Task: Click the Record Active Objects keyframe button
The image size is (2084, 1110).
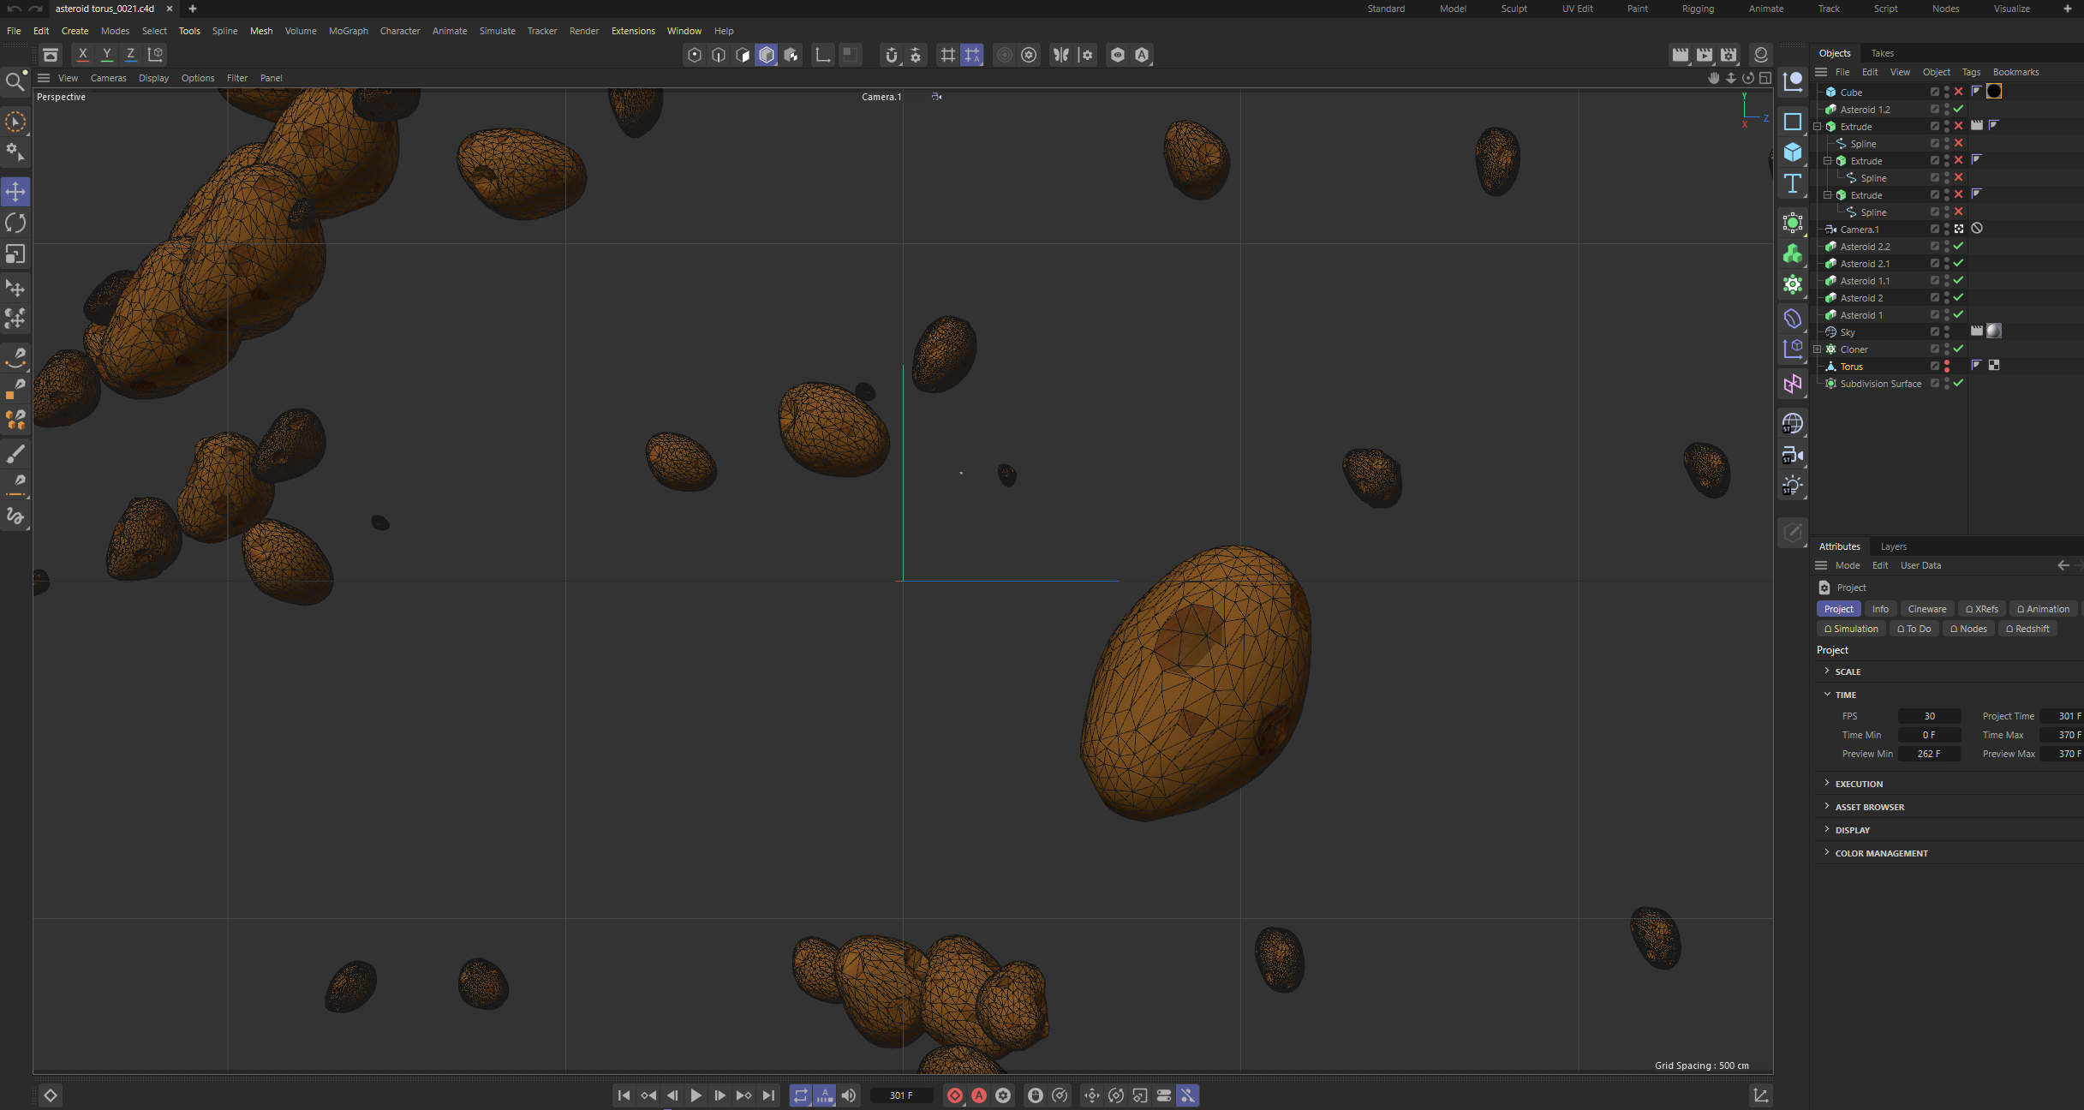Action: tap(954, 1095)
